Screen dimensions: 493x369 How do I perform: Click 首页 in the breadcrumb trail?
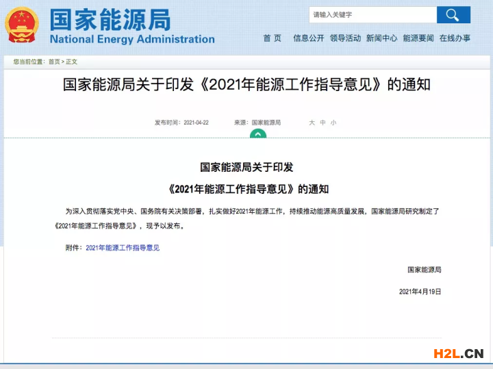[x=53, y=62]
